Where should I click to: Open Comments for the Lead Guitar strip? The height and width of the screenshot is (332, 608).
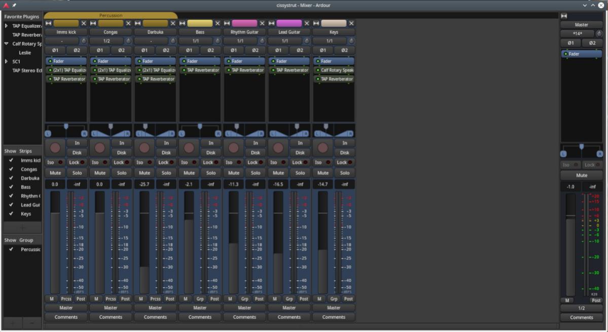tap(289, 317)
